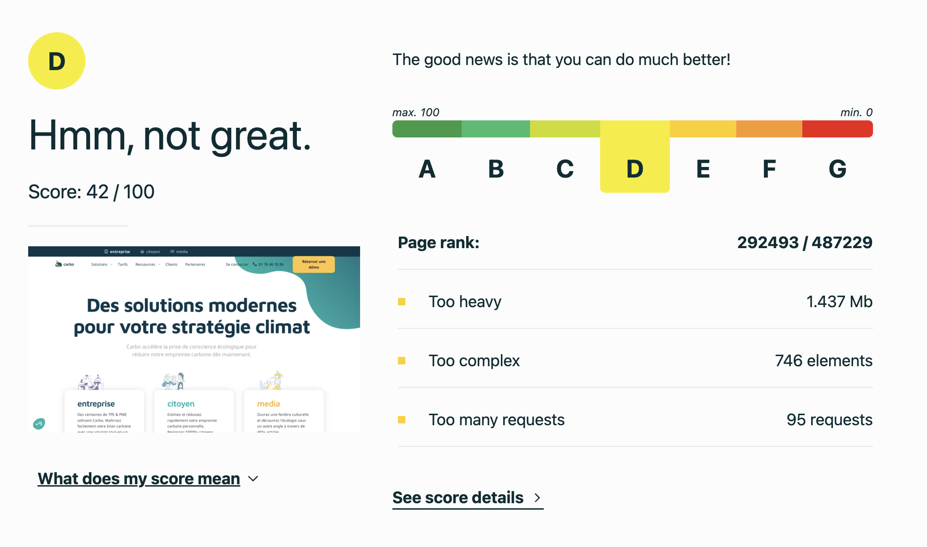Screen dimensions: 927x547
Task: Click the website screenshot thumbnail headline
Action: 192,316
